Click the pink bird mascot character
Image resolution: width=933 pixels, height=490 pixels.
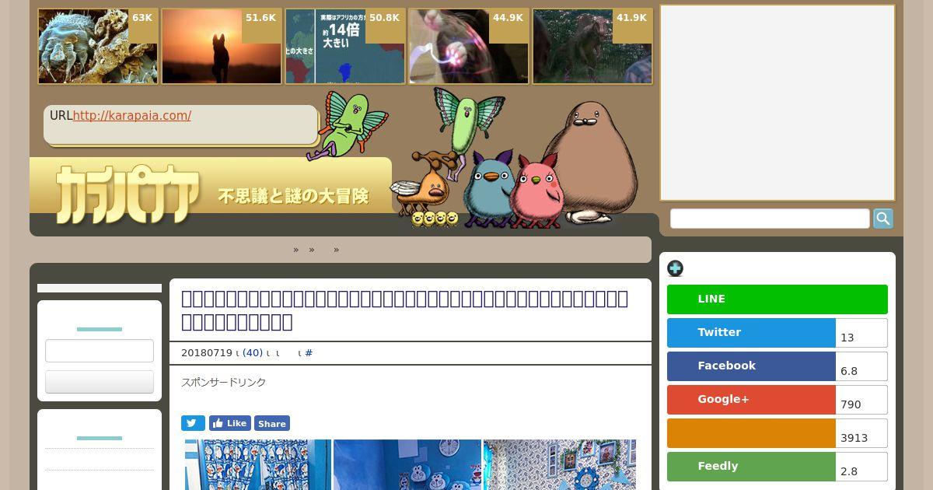536,189
